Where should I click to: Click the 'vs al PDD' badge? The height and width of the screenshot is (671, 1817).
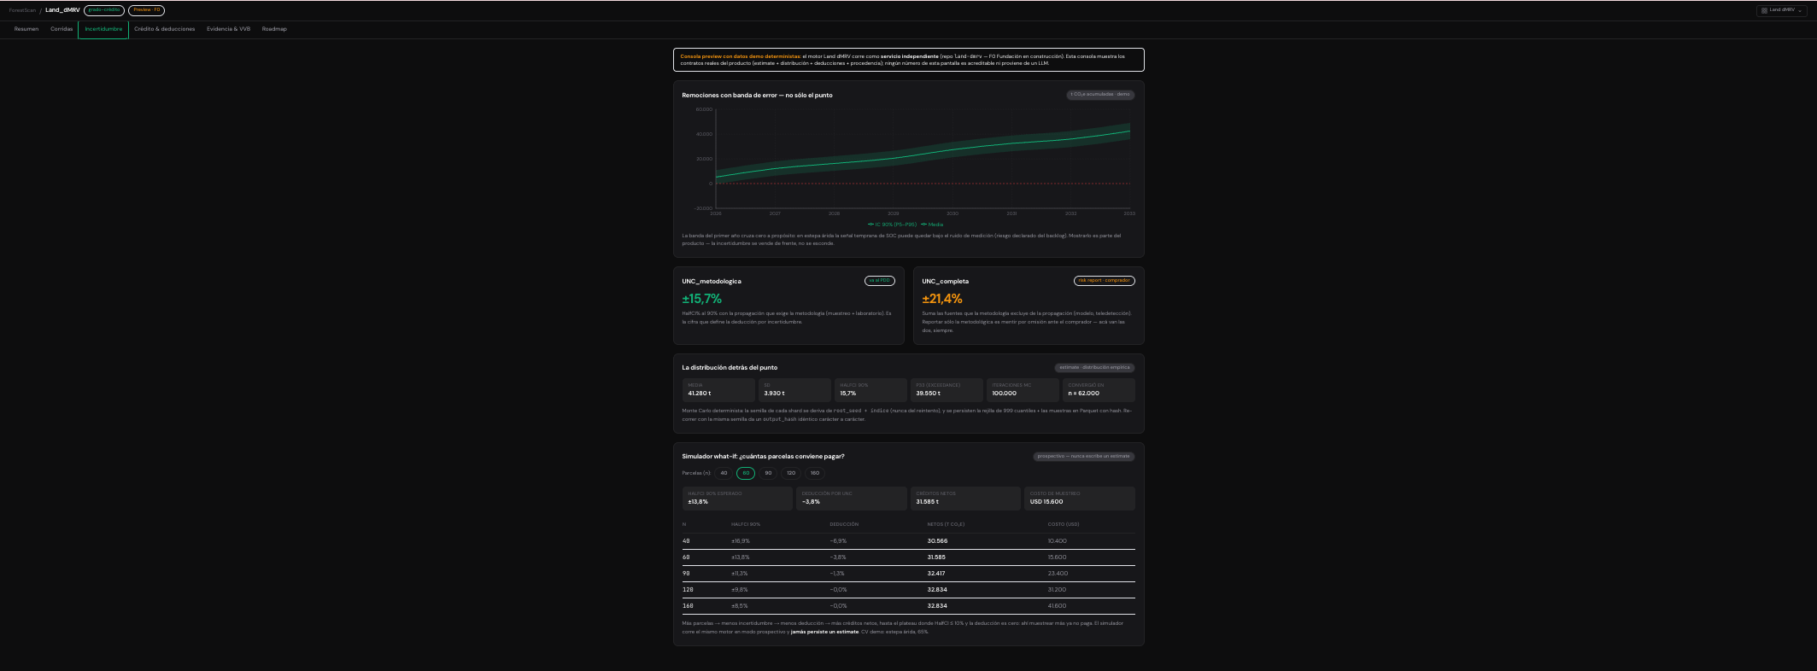tap(880, 281)
